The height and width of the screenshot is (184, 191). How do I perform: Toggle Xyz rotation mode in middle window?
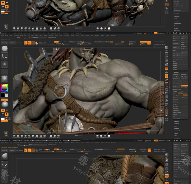pos(166,83)
